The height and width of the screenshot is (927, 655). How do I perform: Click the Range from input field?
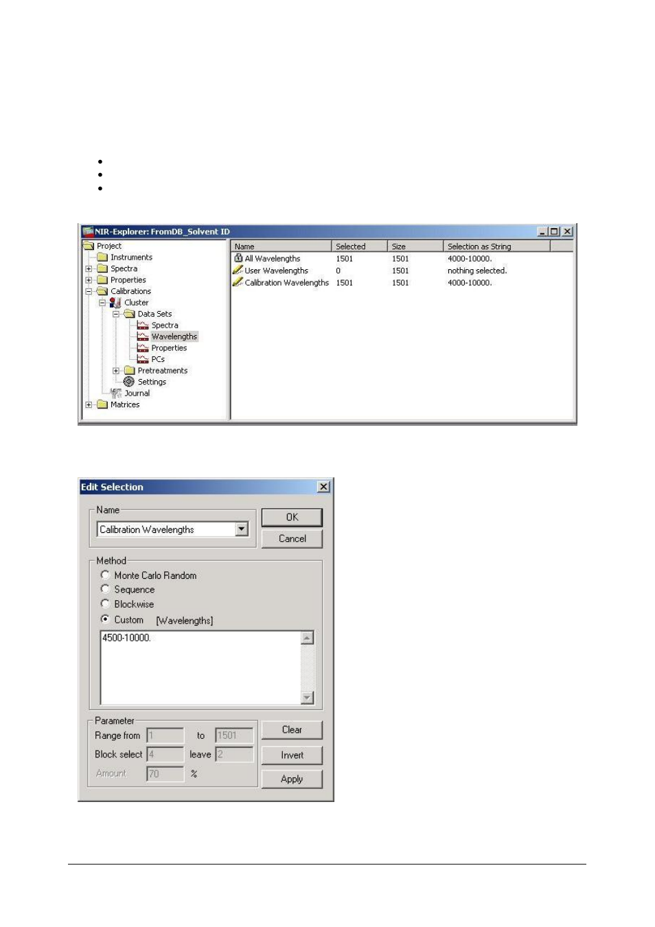tap(165, 735)
